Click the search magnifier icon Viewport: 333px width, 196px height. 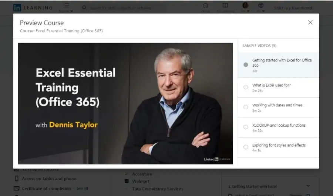coord(84,8)
